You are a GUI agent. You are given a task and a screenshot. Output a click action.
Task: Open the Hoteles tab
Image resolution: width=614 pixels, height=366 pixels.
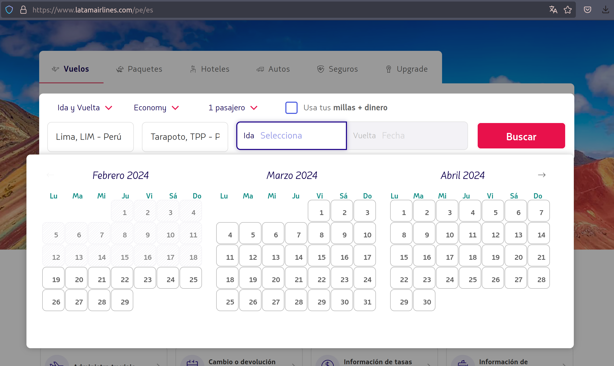pyautogui.click(x=210, y=69)
